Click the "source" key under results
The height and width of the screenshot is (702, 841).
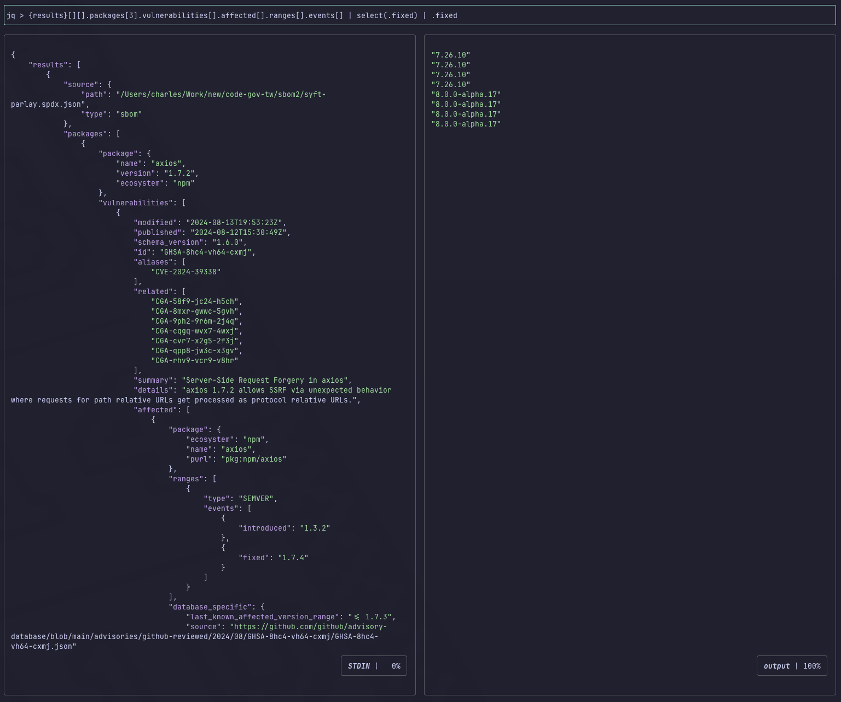tap(81, 84)
